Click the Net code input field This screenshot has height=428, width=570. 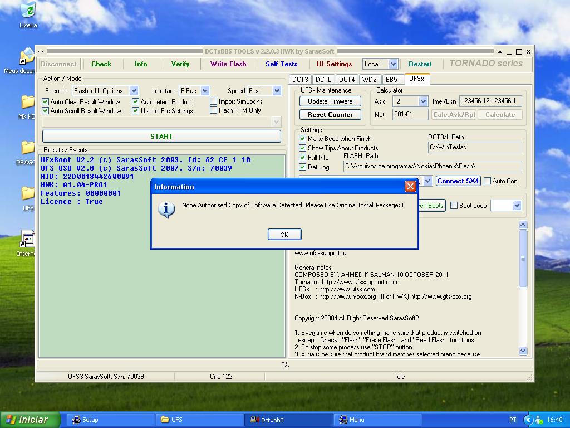(410, 114)
